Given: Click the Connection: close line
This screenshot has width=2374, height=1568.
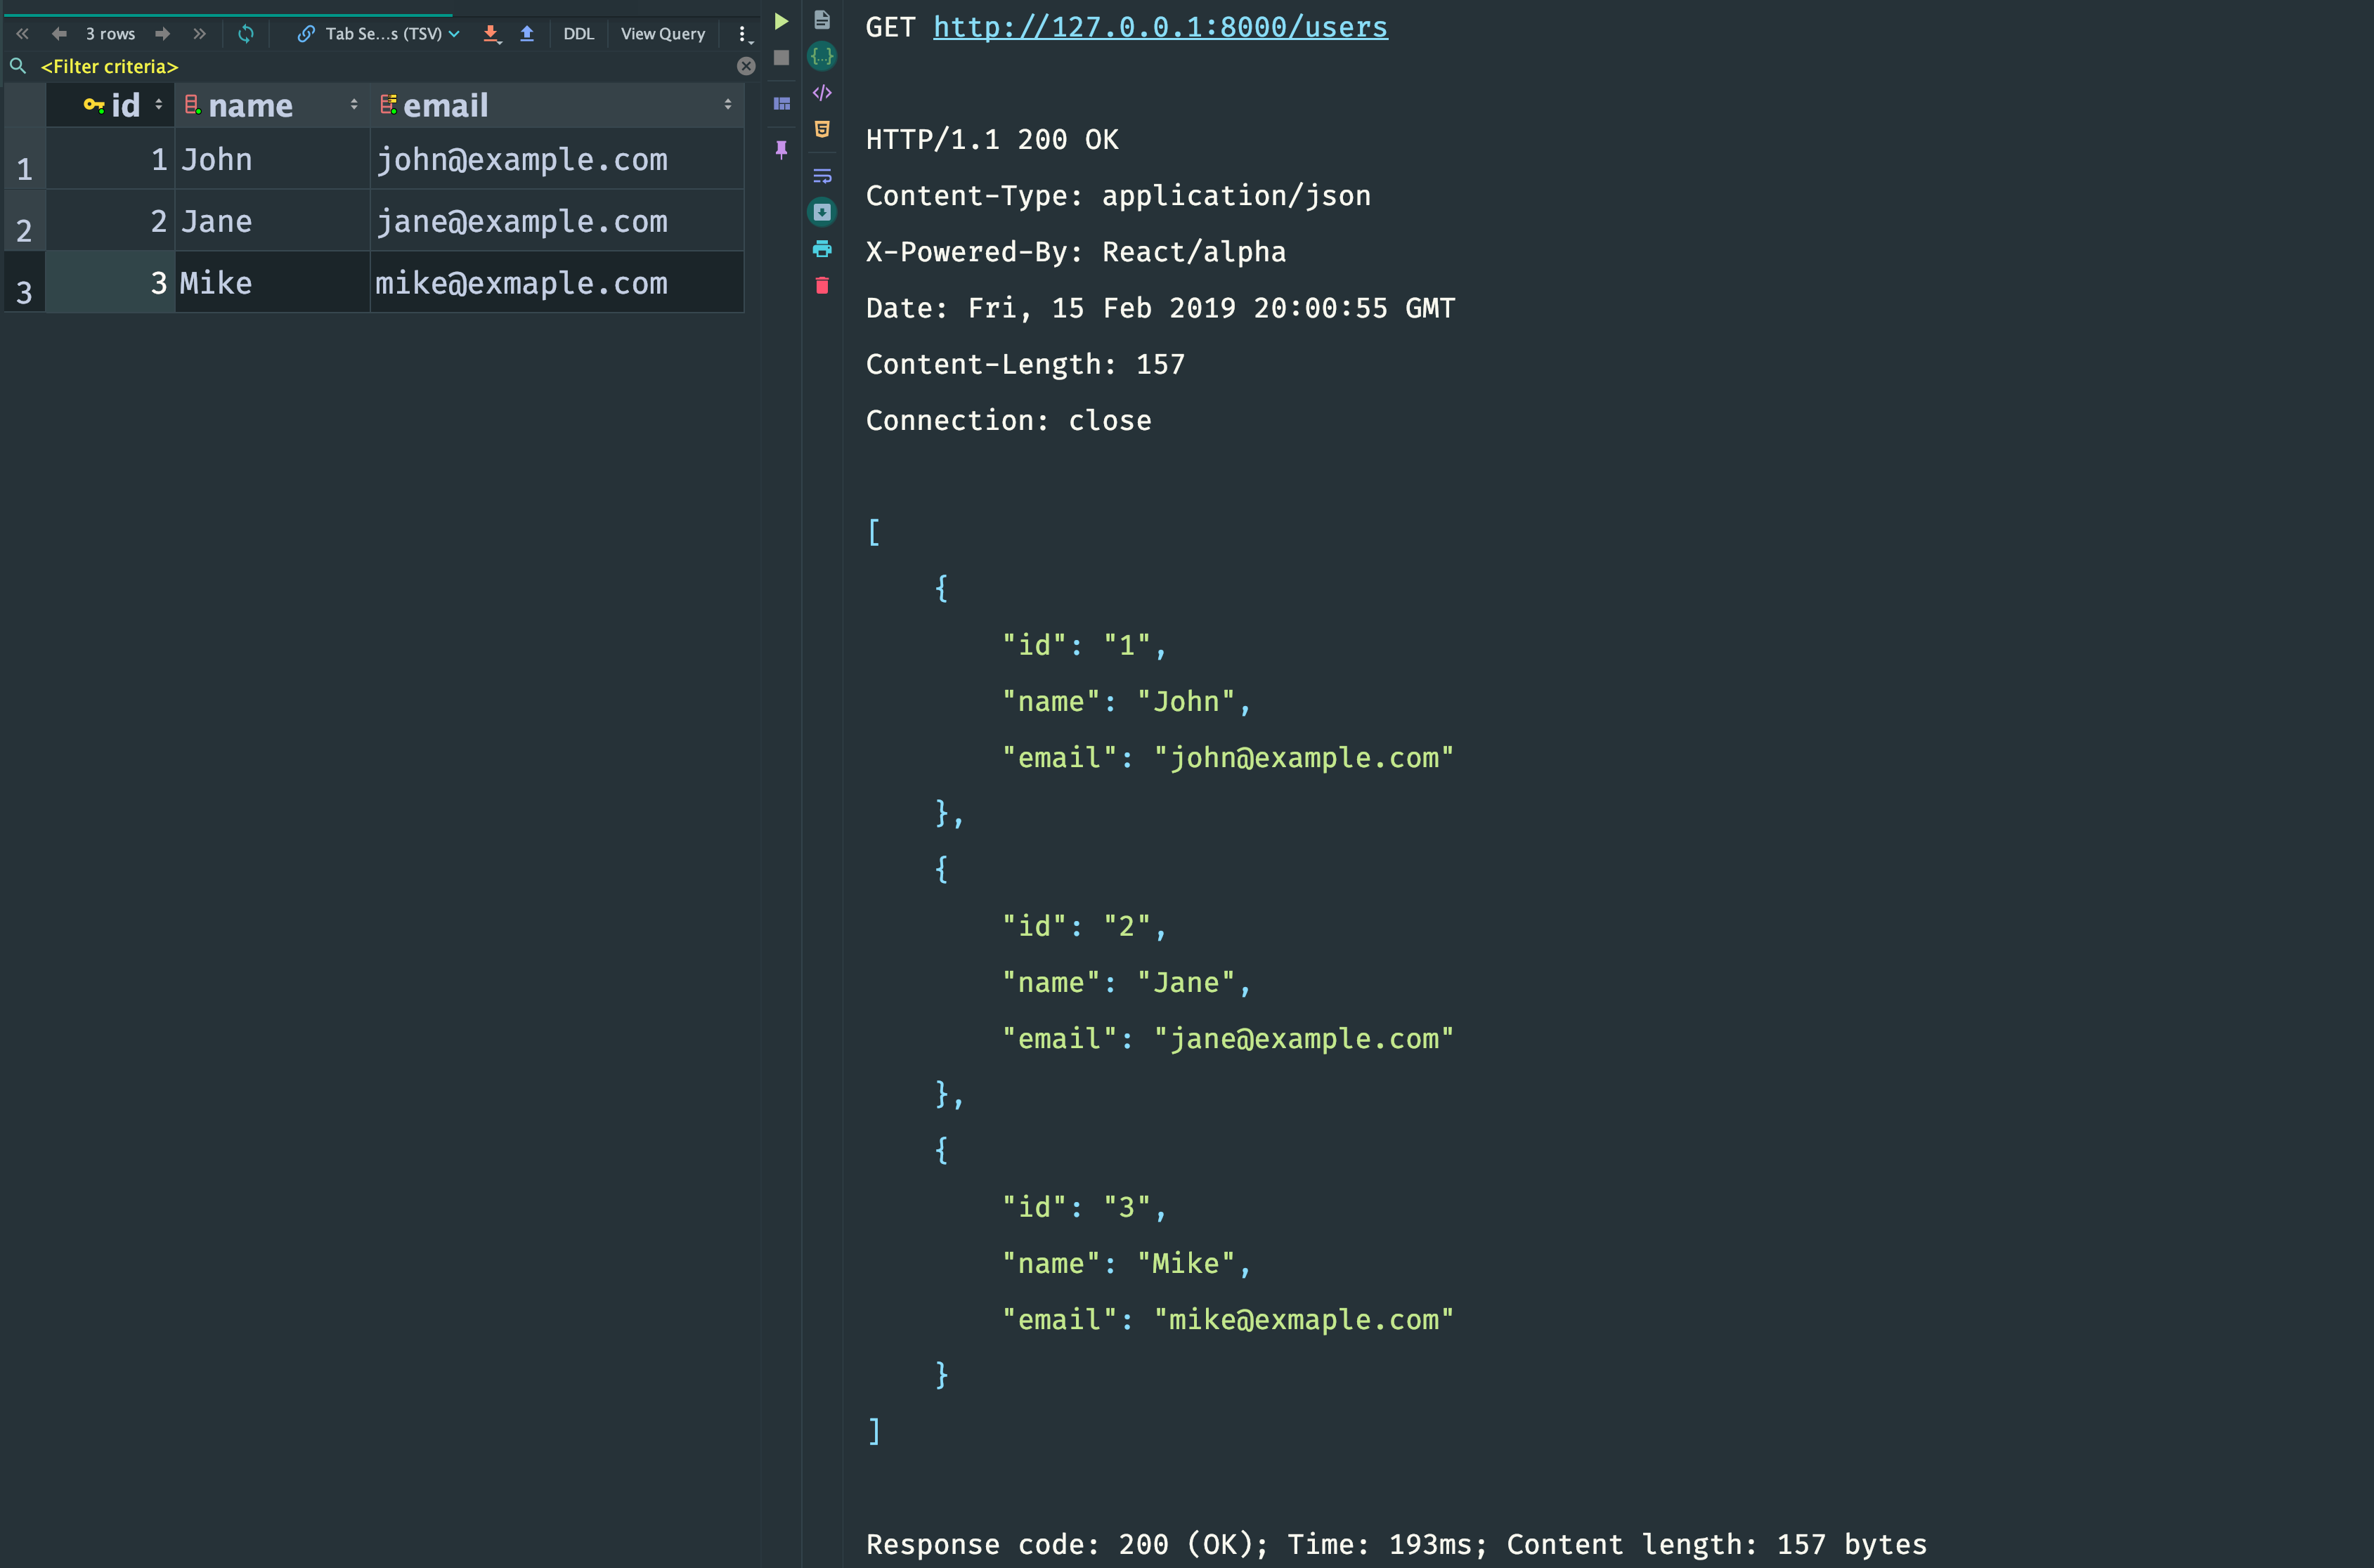Looking at the screenshot, I should [x=1008, y=420].
